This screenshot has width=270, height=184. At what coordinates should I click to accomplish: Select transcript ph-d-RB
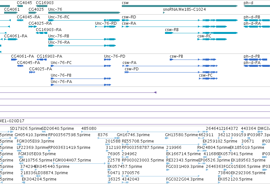point(257,20)
